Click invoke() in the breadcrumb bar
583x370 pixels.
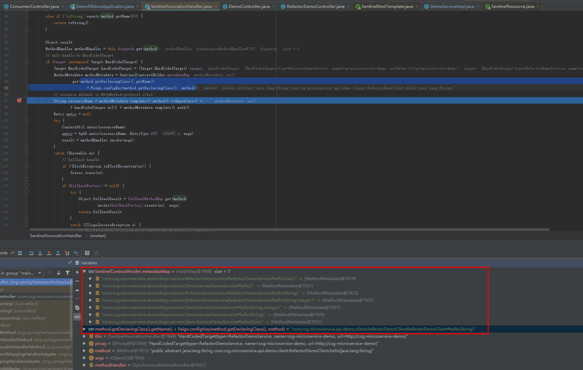[x=98, y=235]
